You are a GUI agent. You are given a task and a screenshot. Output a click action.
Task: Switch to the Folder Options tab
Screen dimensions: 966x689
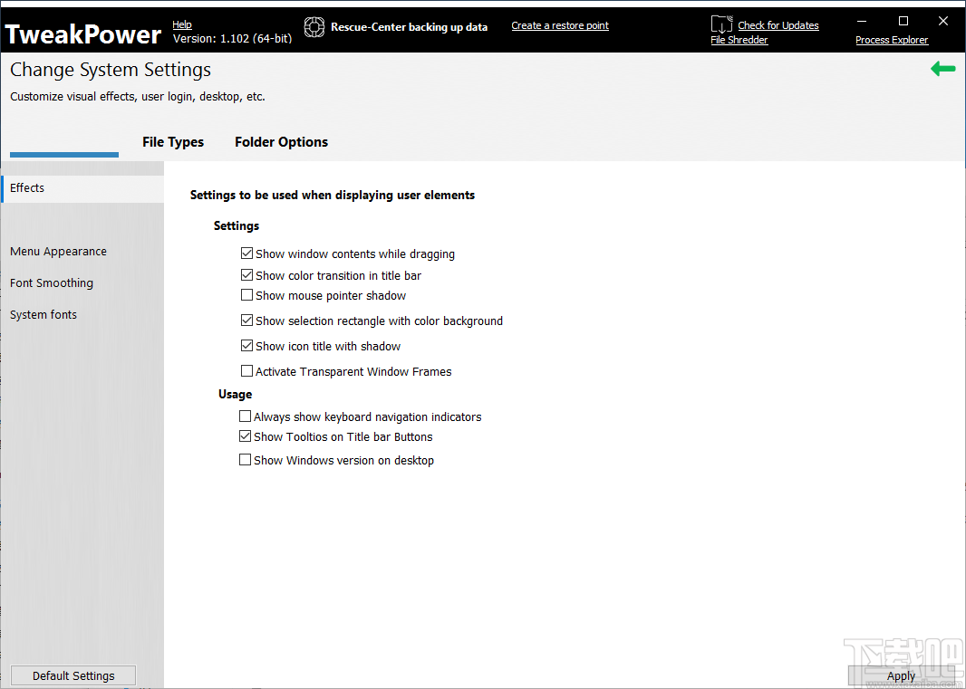click(x=282, y=142)
